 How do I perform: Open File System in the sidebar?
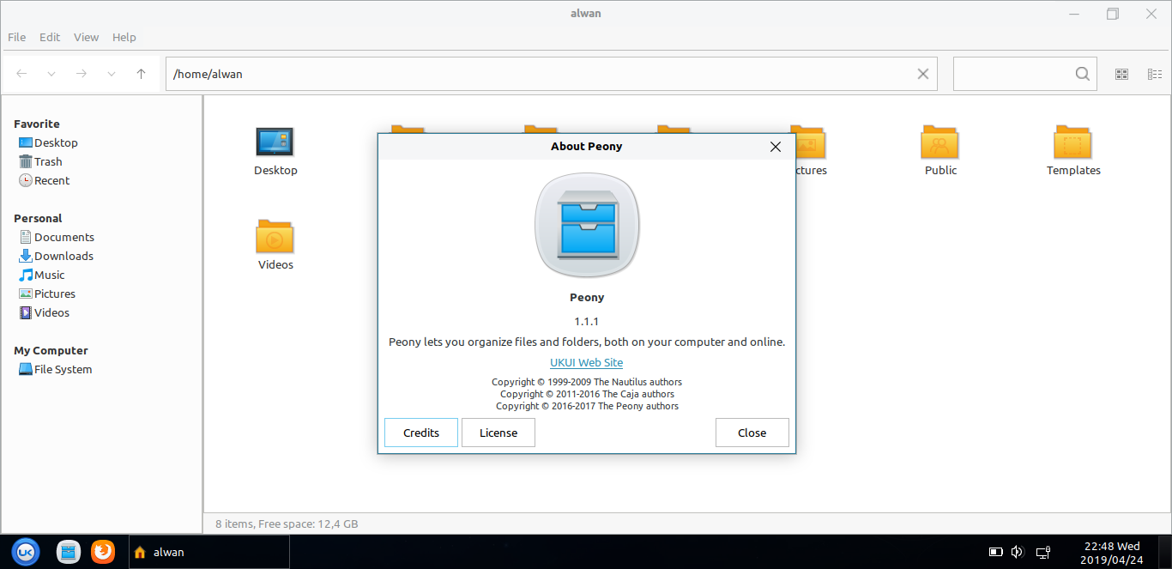point(56,369)
